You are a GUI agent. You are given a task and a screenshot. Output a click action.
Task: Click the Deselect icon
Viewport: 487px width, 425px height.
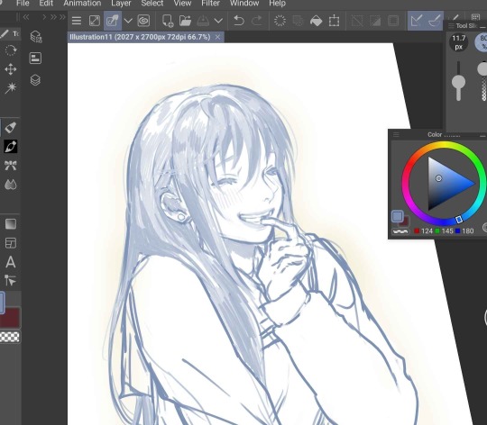click(357, 21)
